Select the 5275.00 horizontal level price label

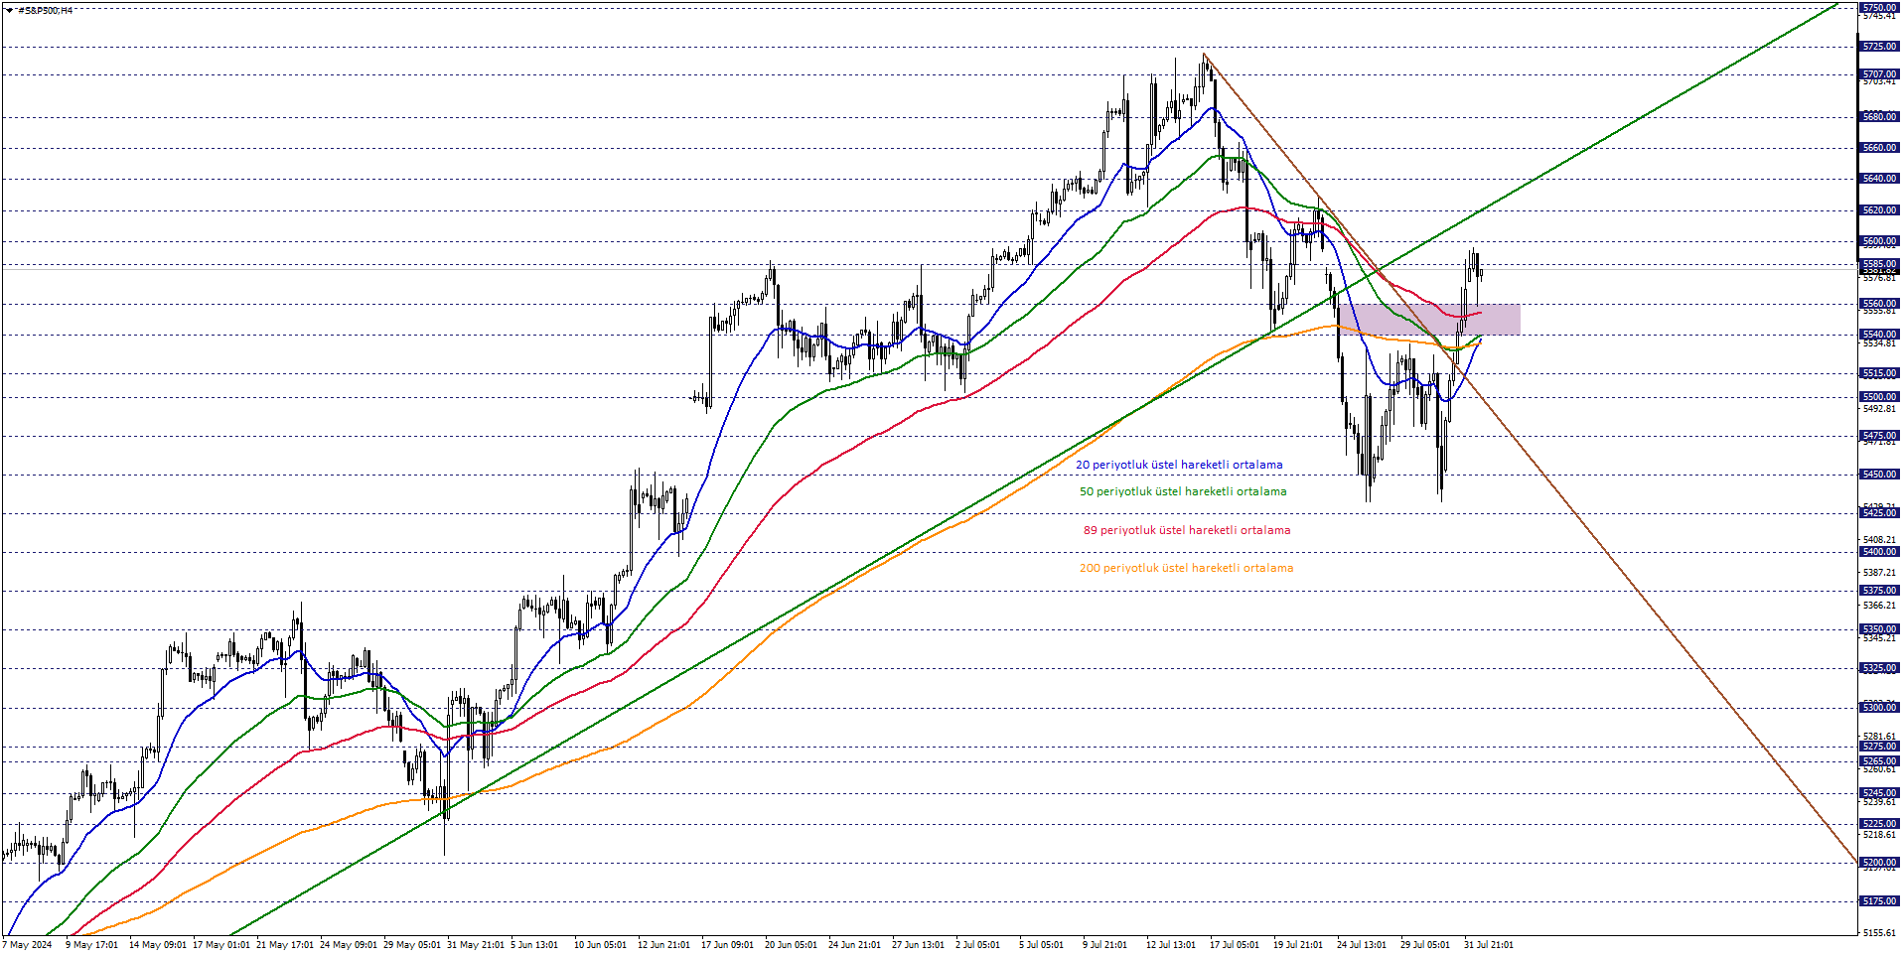(1879, 747)
